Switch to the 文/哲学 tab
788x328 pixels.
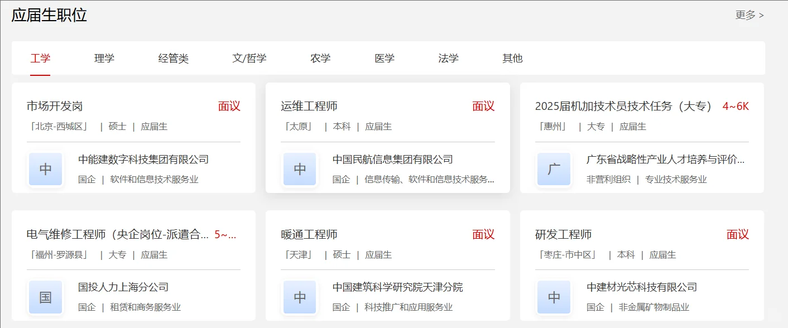point(249,58)
